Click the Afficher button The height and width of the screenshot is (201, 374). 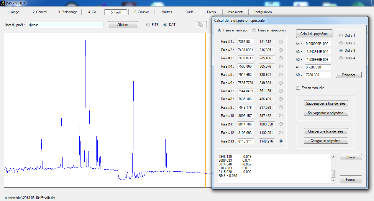pyautogui.click(x=123, y=25)
